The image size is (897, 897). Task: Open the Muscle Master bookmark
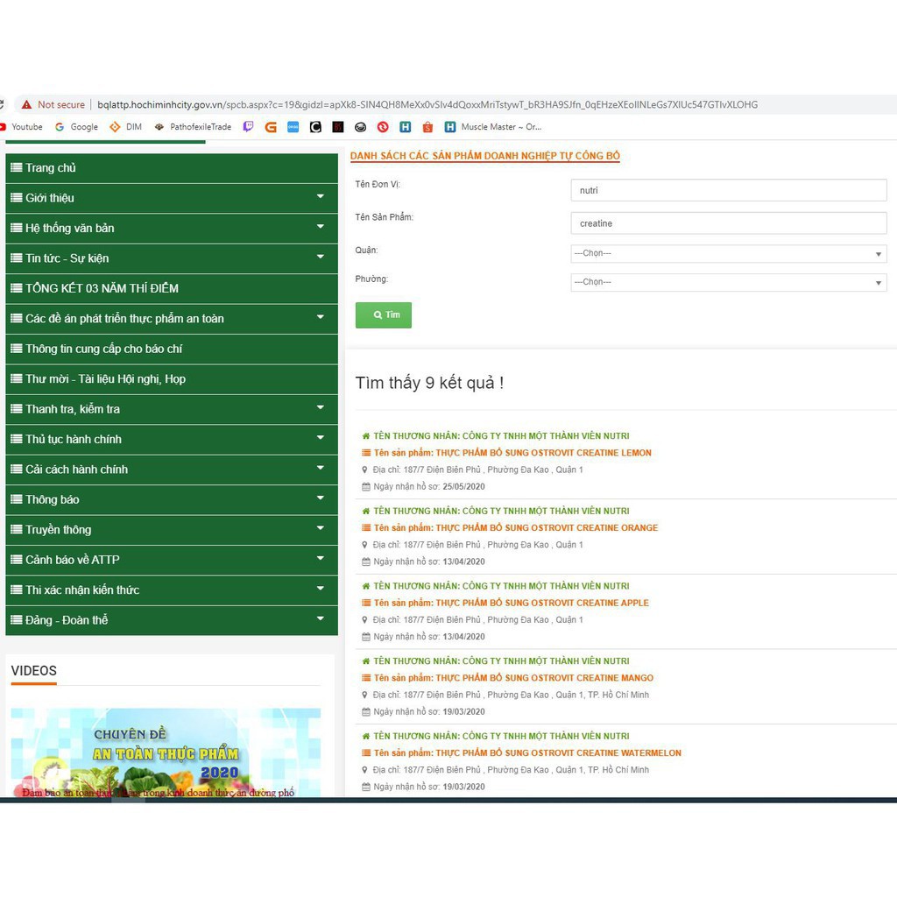click(x=493, y=127)
